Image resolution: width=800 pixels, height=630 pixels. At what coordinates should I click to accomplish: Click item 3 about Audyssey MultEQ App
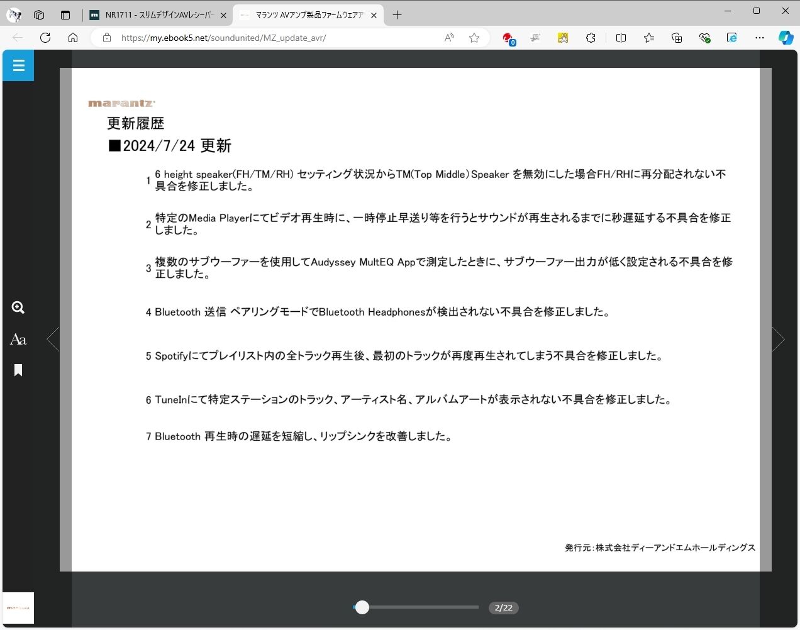point(439,268)
